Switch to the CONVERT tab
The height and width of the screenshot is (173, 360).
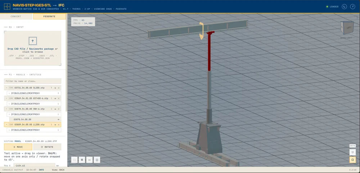click(16, 17)
